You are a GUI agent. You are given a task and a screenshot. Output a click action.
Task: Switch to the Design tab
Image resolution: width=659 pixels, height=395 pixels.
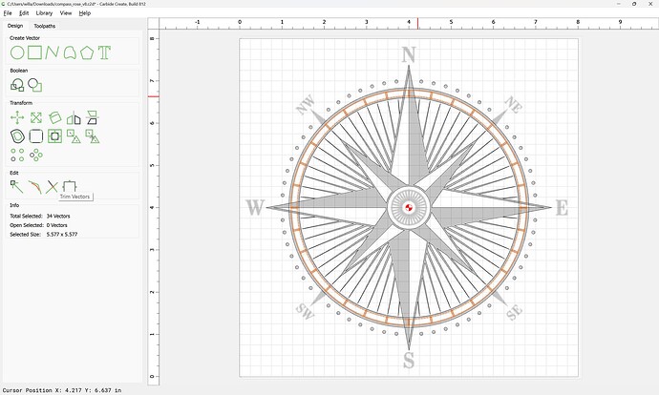tap(15, 26)
